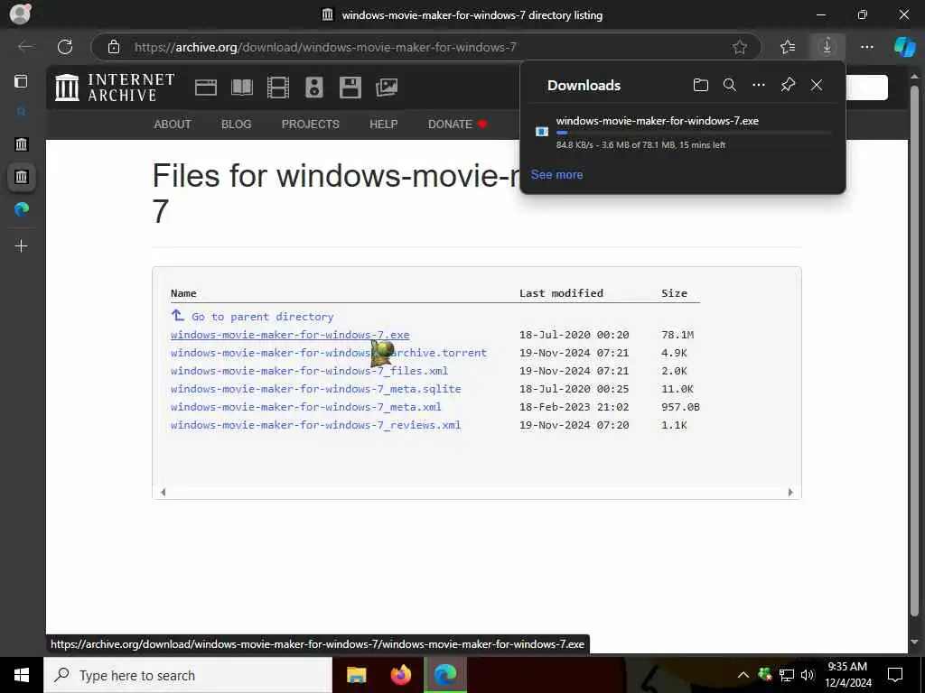
Task: Open the Web (Wayback) media icon
Action: (x=206, y=88)
